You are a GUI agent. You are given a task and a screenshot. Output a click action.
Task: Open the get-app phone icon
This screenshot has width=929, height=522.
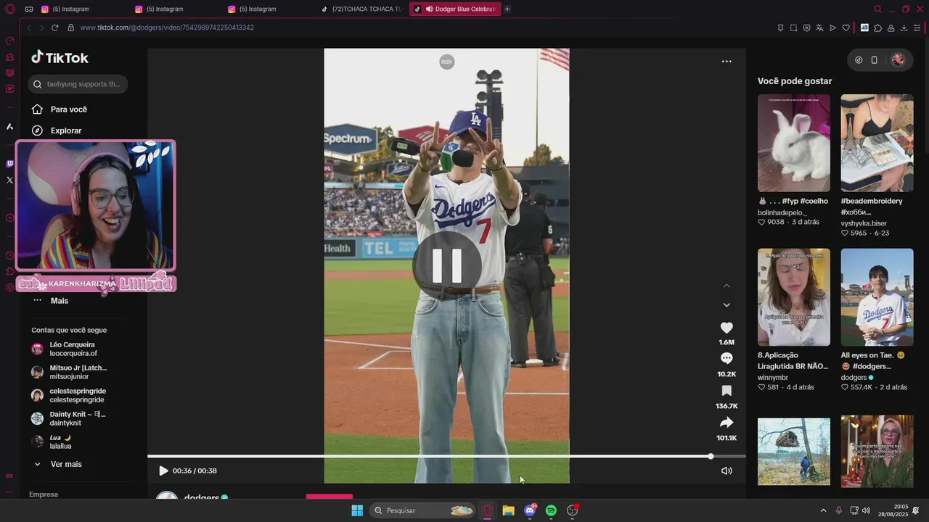[x=875, y=60]
